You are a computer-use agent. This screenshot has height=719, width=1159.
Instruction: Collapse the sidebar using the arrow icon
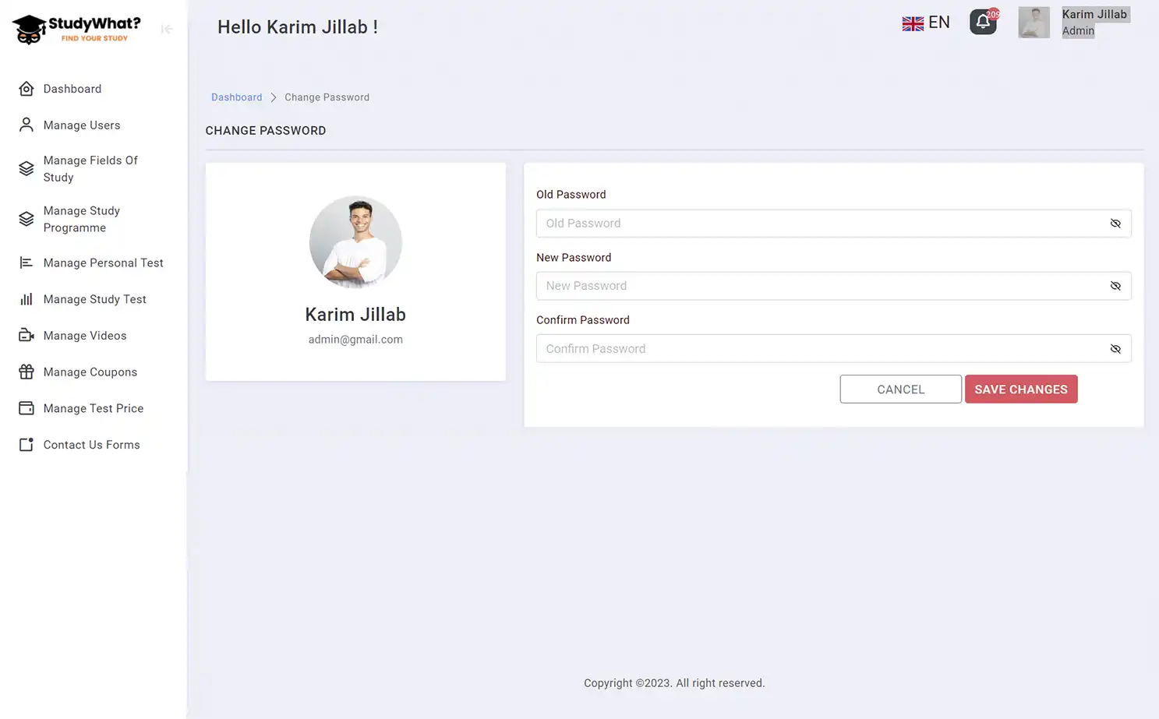pyautogui.click(x=166, y=28)
